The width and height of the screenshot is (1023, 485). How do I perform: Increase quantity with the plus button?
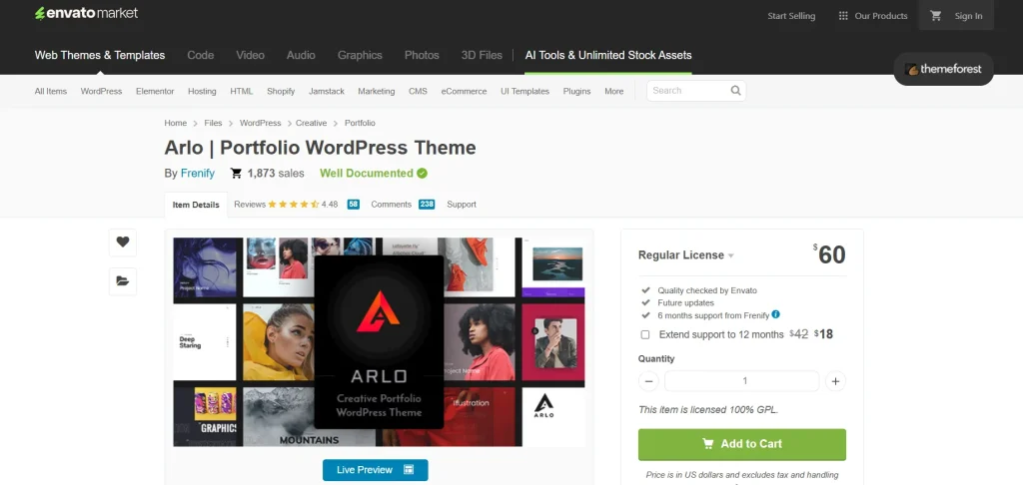click(x=835, y=381)
